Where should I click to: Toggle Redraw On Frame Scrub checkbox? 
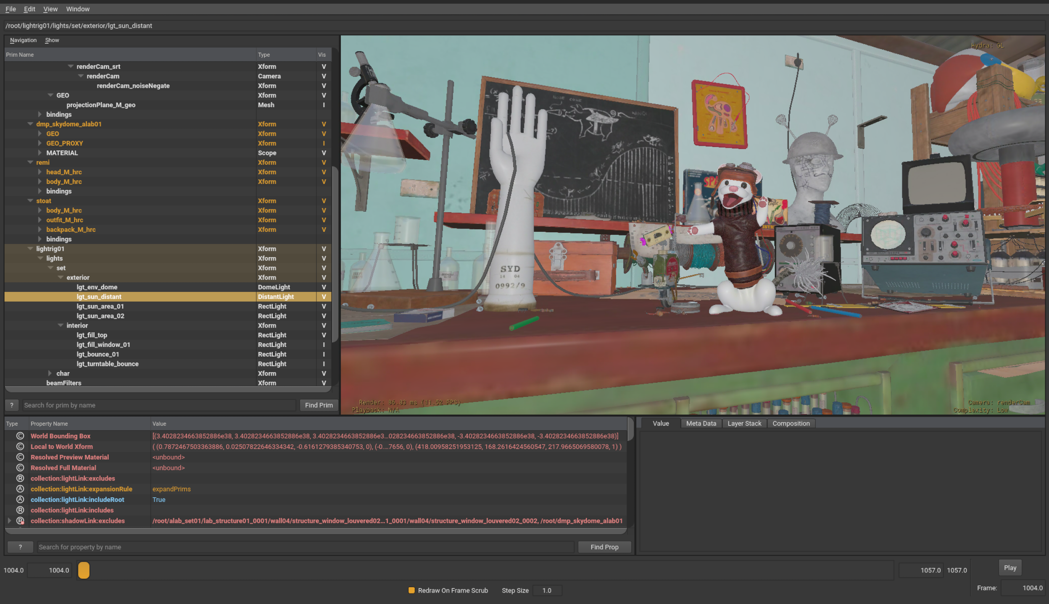click(411, 591)
